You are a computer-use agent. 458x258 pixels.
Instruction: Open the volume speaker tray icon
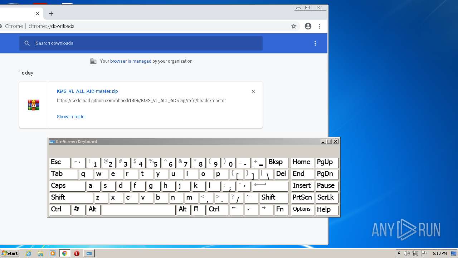click(x=407, y=253)
